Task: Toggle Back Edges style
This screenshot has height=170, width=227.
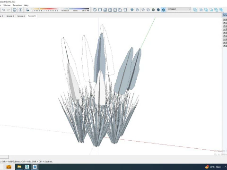Action: 137,10
